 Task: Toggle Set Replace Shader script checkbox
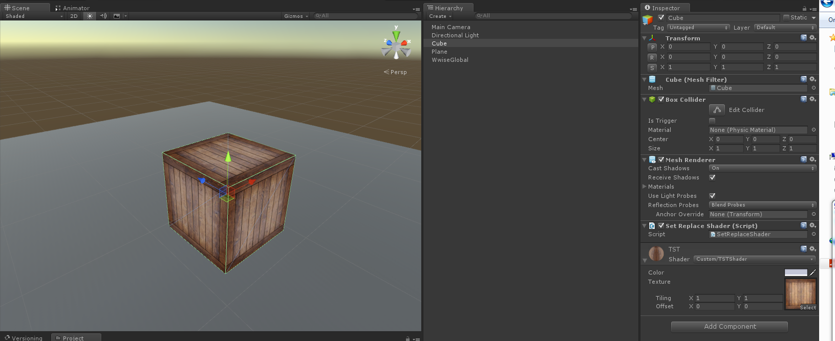tap(661, 225)
